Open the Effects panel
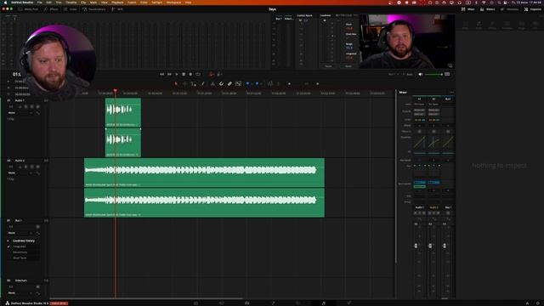Screen dimensions: 544x306 (x=51, y=9)
